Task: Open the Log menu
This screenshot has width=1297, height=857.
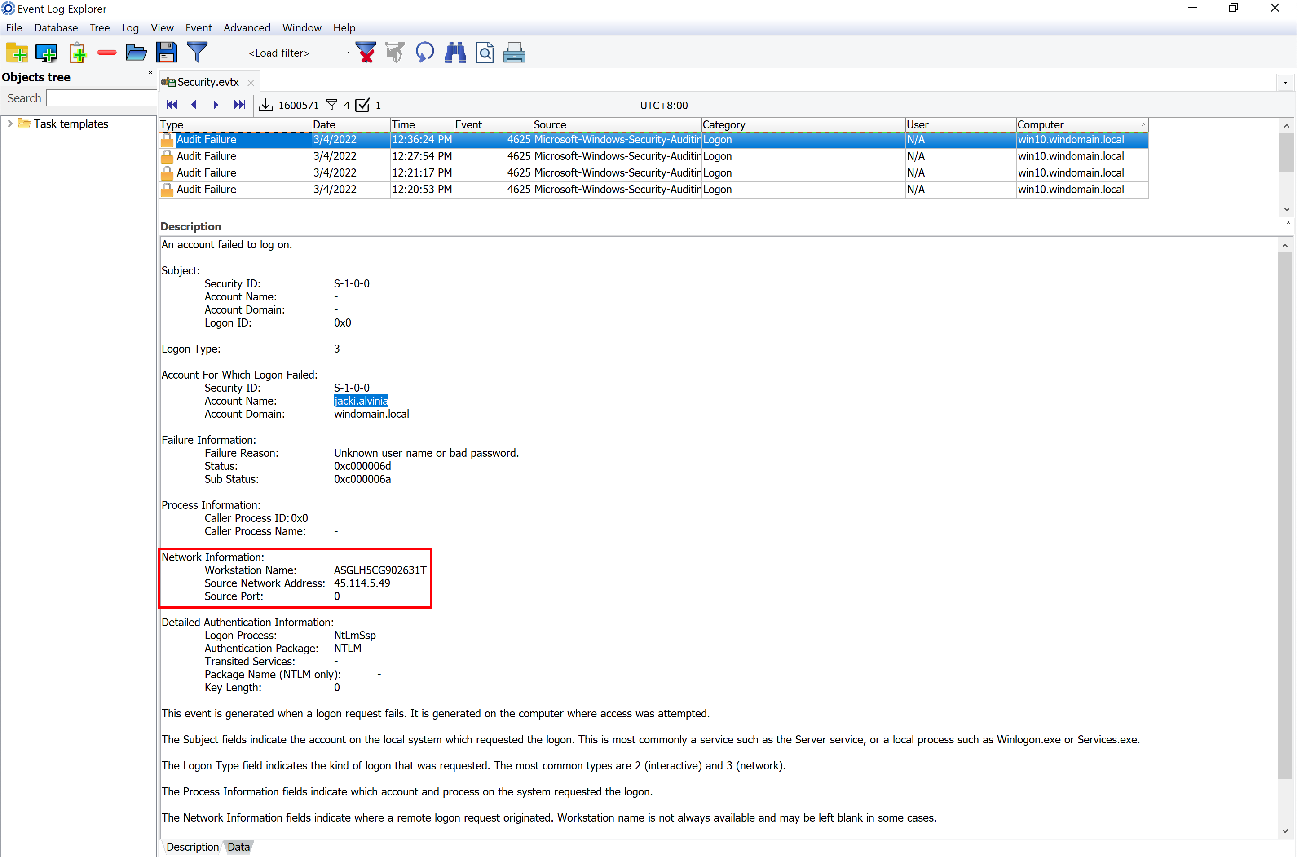Action: (x=130, y=28)
